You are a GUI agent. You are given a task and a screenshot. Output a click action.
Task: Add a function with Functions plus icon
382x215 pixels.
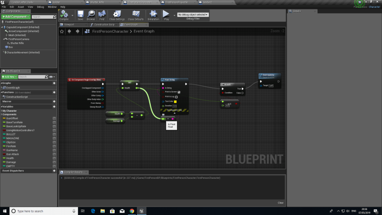(x=54, y=92)
